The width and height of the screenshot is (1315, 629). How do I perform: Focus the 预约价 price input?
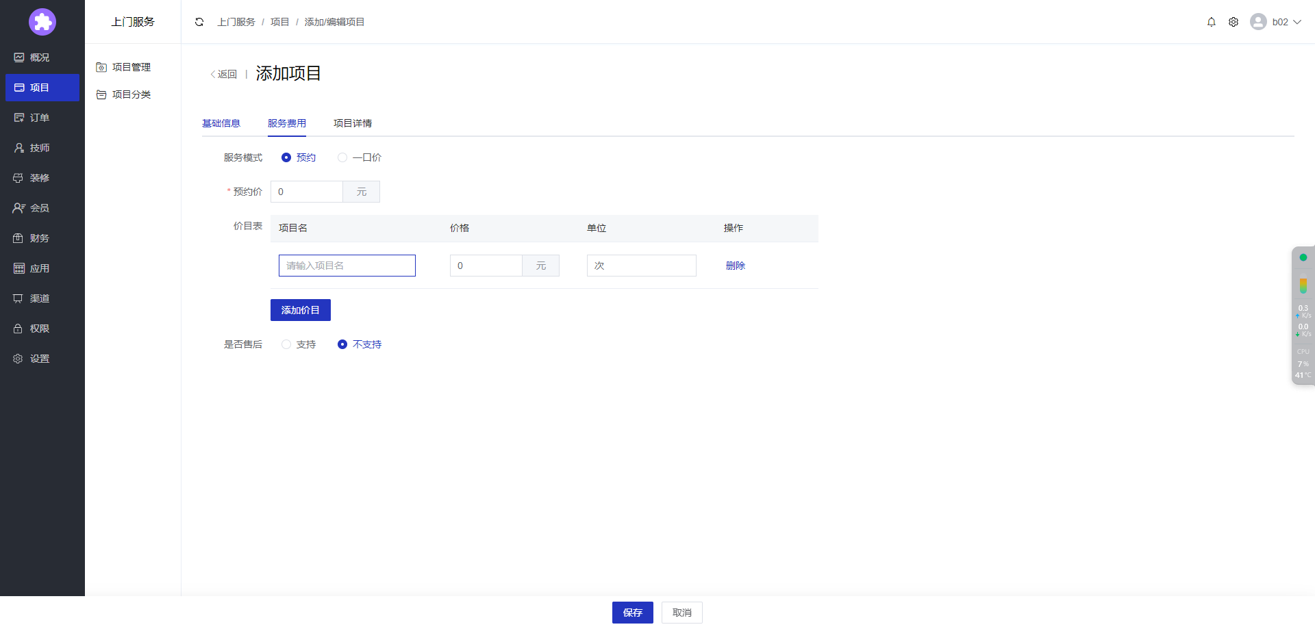307,192
